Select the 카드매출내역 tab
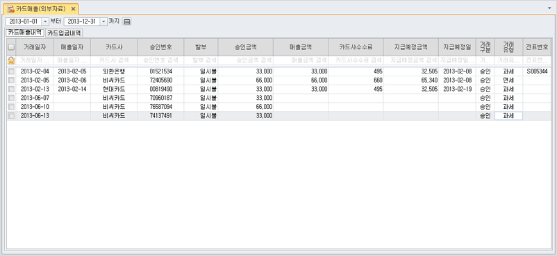Viewport: 557px width, 256px height. [x=25, y=33]
